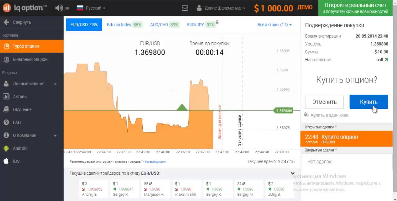
Task: Click the 1.369800 price level tag
Action: [x=283, y=110]
